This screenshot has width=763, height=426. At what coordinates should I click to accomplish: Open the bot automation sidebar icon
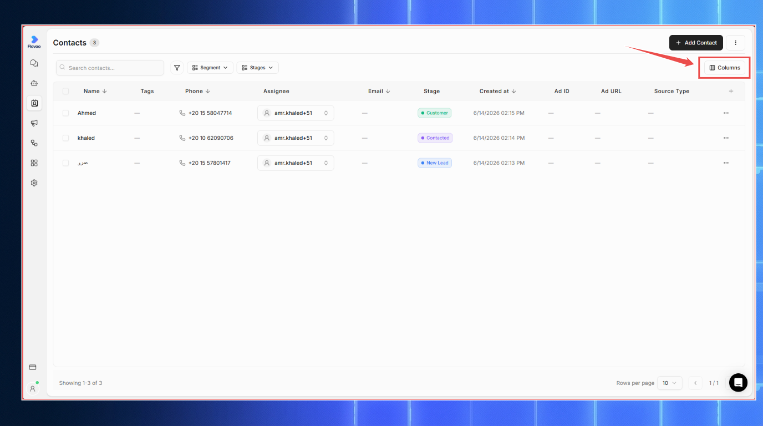34,83
